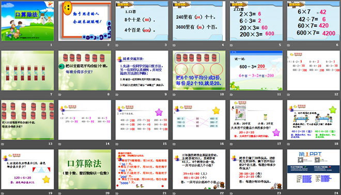This screenshot has width=341, height=195.
Task: Play the animation star under slide 19
Action: [x=3, y=193]
